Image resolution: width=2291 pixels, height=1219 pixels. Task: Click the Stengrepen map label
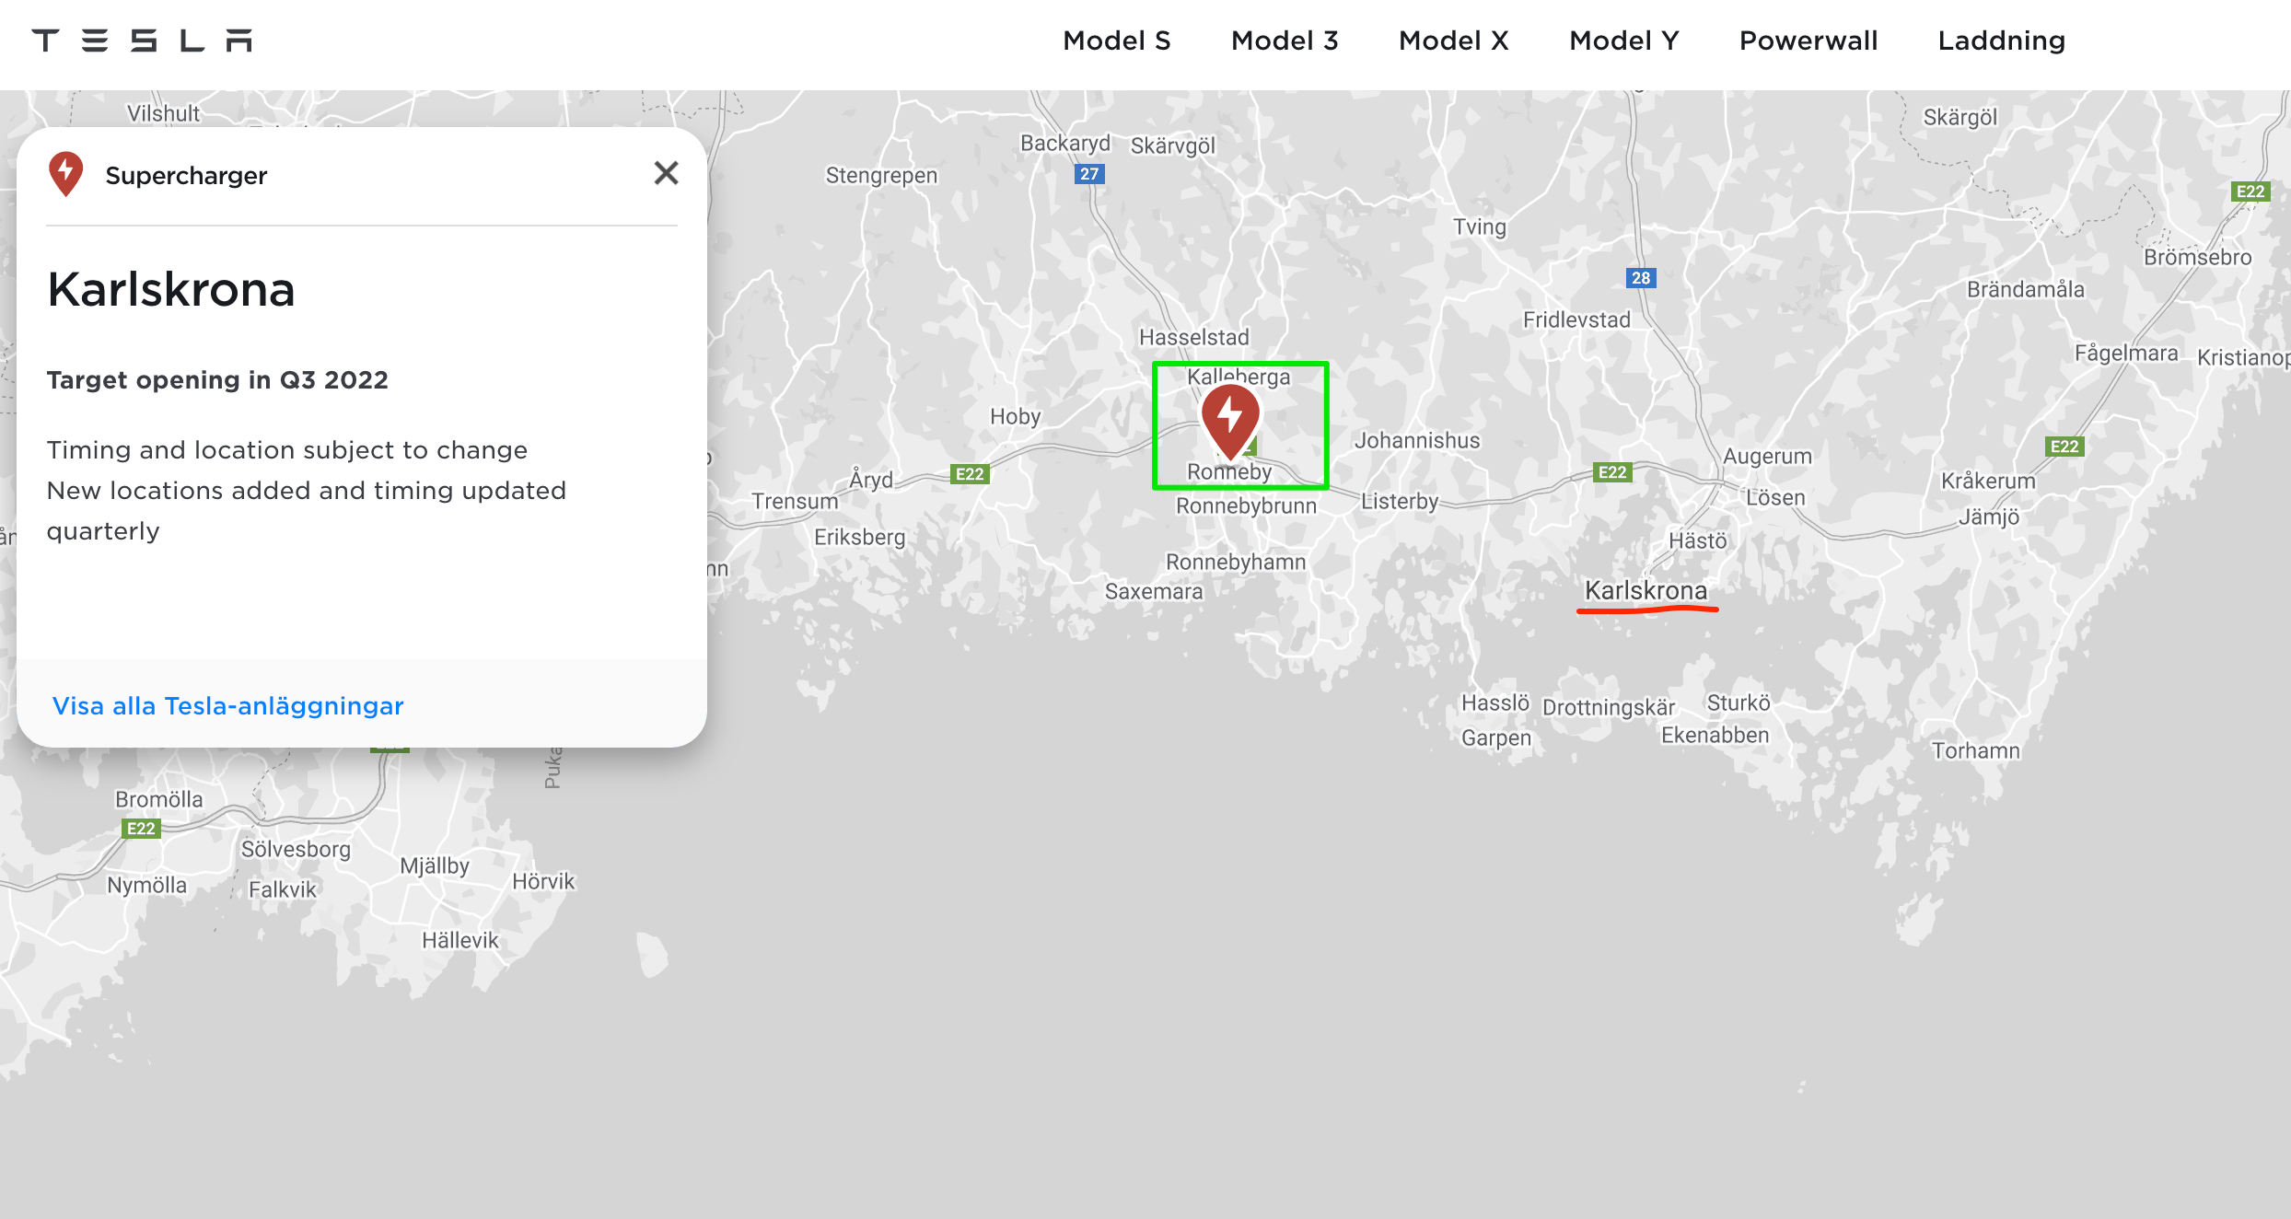pyautogui.click(x=881, y=175)
